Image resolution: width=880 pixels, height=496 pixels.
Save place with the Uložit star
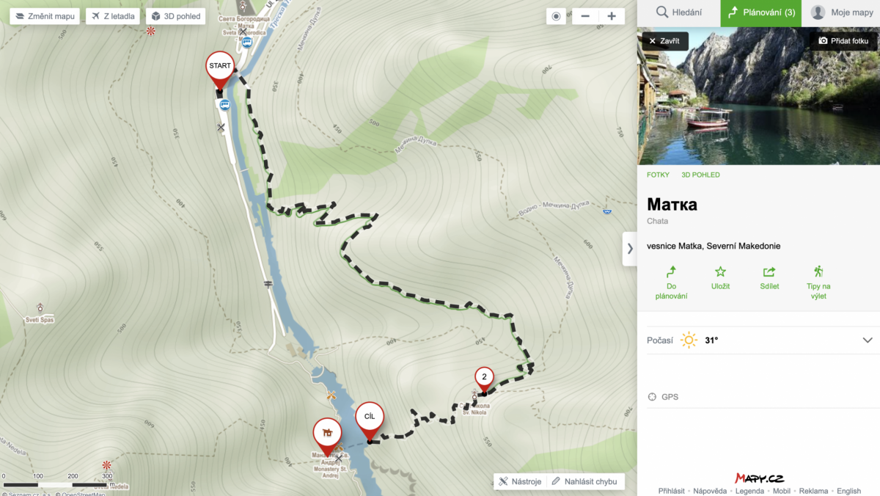[720, 278]
